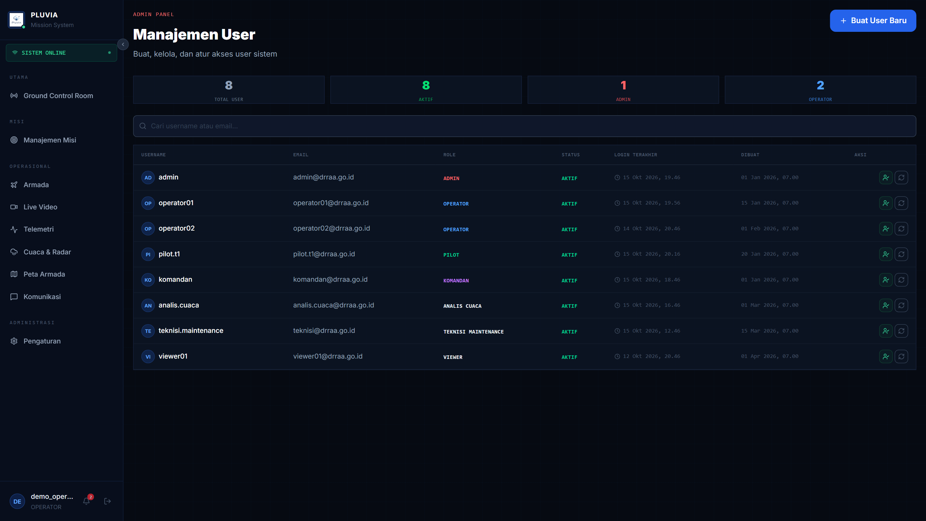
Task: Collapse the sidebar with the chevron button
Action: click(123, 44)
